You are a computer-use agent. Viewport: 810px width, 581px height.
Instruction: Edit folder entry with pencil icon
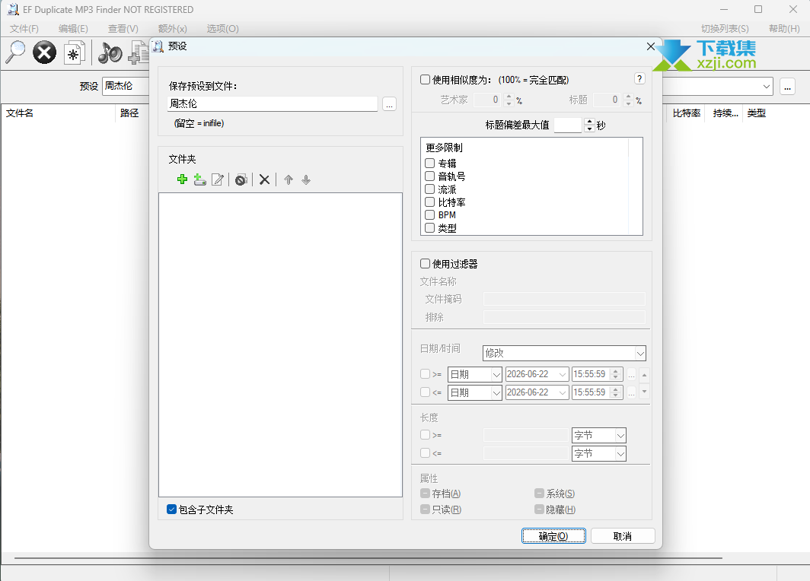(218, 179)
